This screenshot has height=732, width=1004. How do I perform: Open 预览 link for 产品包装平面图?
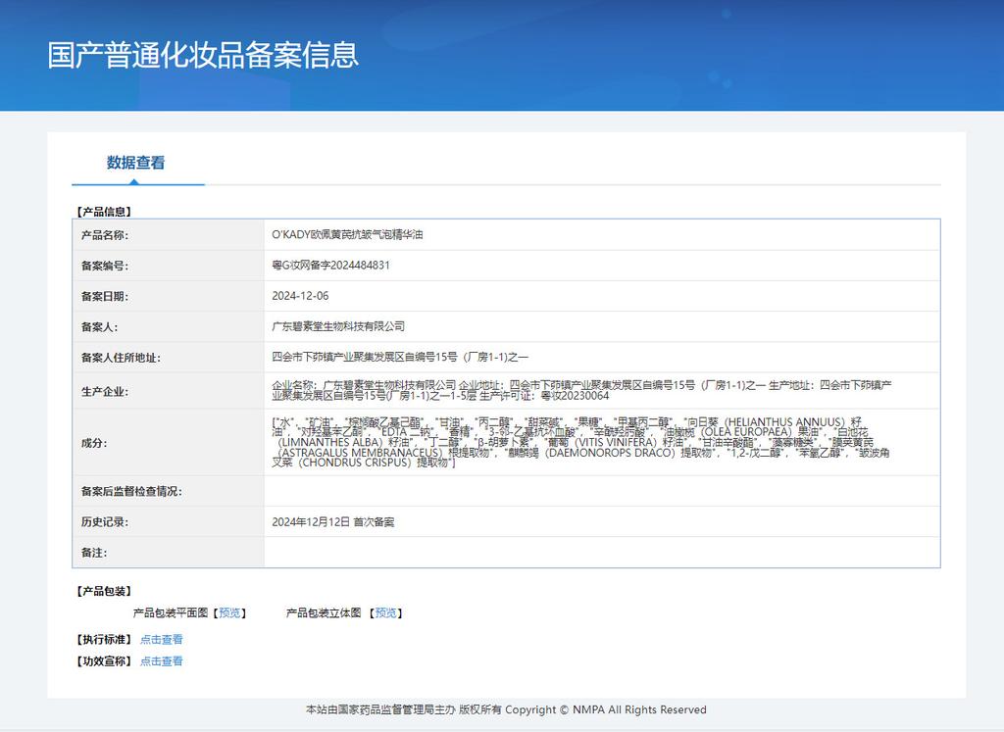[229, 613]
